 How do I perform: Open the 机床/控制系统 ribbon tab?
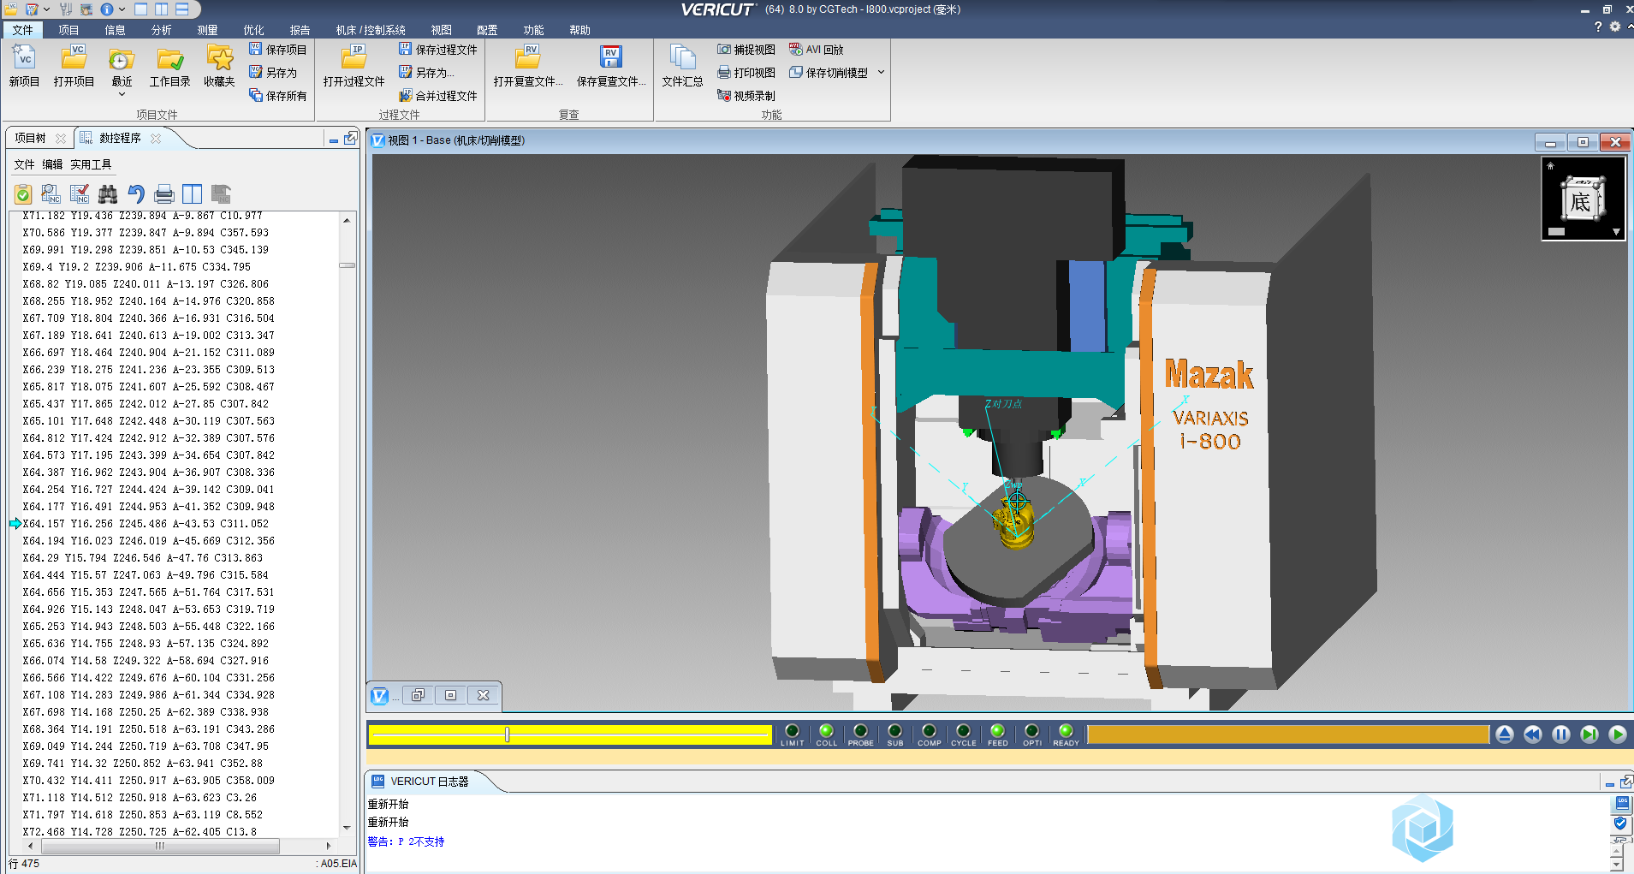tap(371, 30)
